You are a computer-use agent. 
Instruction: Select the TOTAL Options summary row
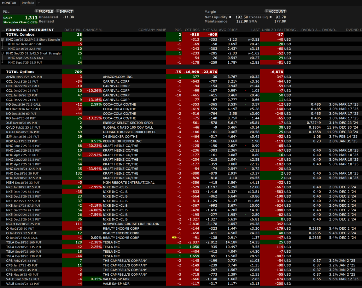coord(21,72)
